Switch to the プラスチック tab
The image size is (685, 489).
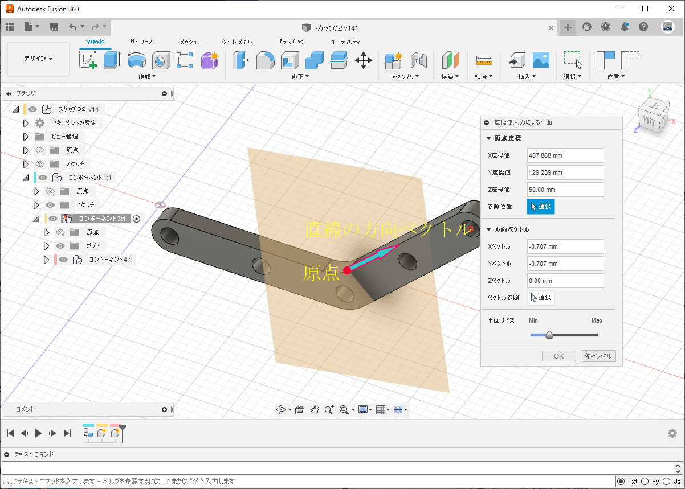pos(290,42)
